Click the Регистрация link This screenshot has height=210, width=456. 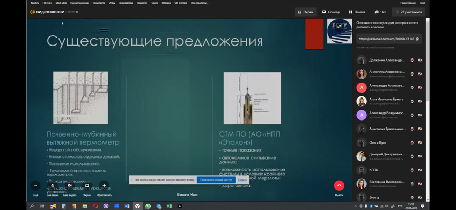click(408, 3)
